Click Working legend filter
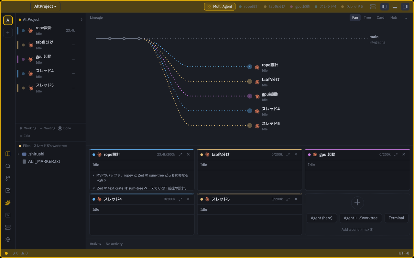Screen dimensions: 414x258 tap(28, 128)
